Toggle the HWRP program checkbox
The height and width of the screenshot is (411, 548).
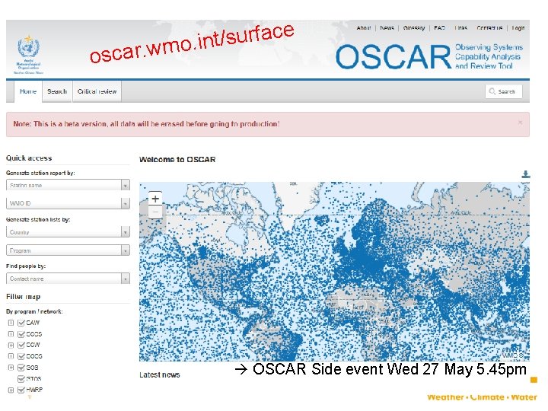21,390
